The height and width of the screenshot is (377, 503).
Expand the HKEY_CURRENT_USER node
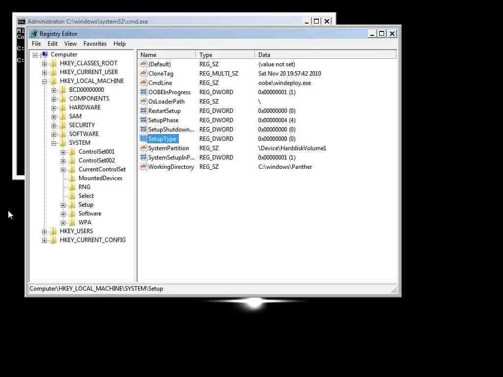click(x=45, y=73)
